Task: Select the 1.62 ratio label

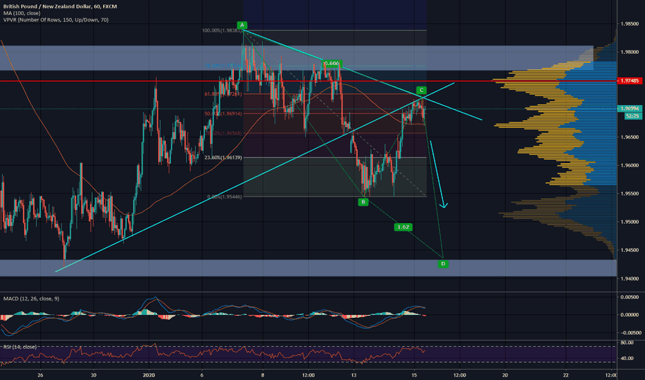Action: [x=403, y=227]
